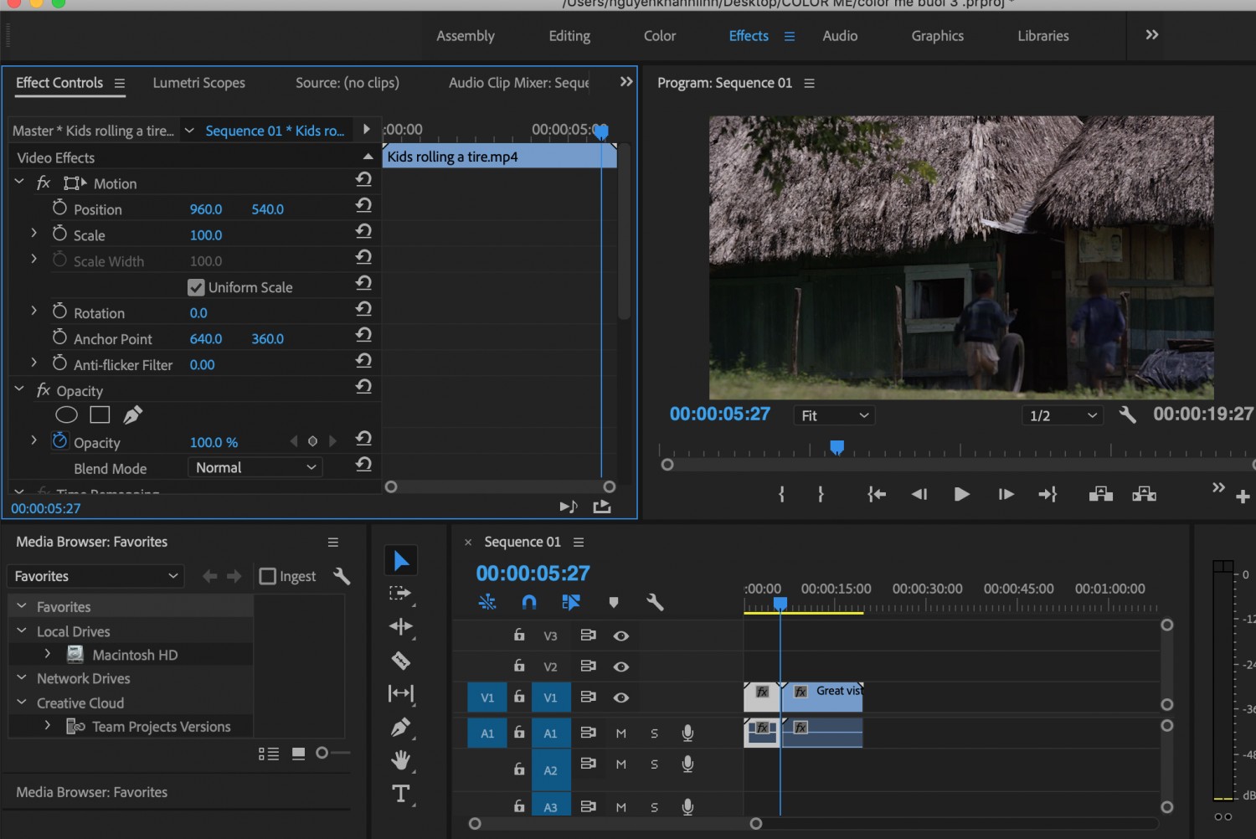Switch to the Color workspace
This screenshot has width=1256, height=839.
tap(660, 36)
